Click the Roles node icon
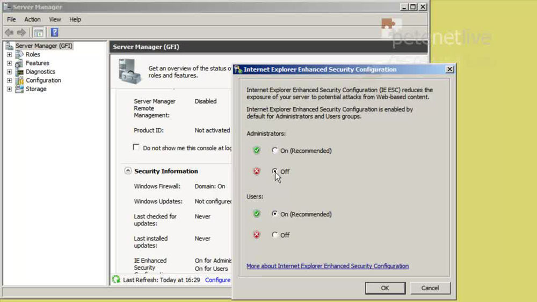537x302 pixels. (19, 54)
